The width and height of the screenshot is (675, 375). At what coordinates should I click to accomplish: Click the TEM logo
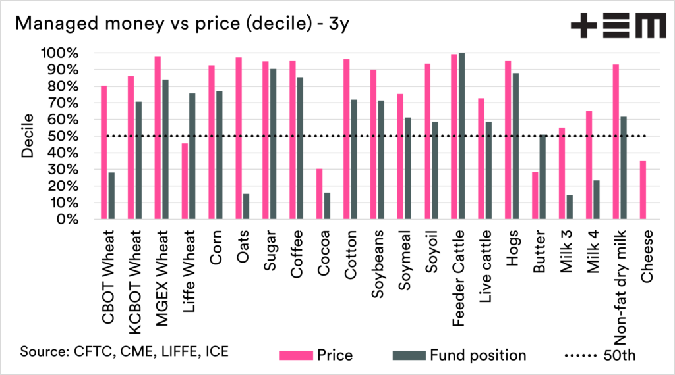tap(618, 27)
